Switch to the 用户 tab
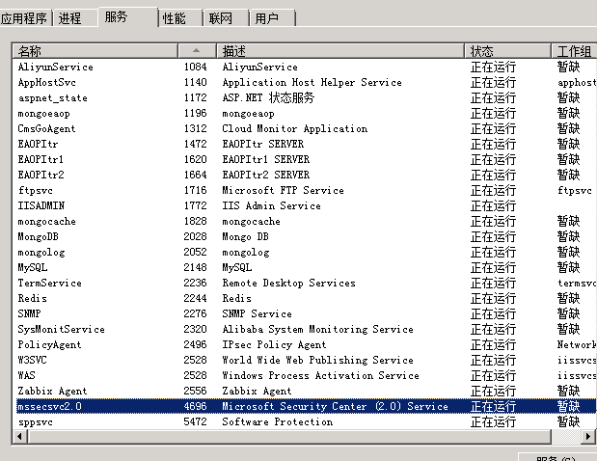 pyautogui.click(x=272, y=18)
